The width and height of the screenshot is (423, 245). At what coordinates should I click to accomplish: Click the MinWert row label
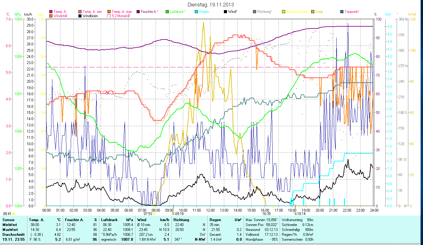[10, 225]
